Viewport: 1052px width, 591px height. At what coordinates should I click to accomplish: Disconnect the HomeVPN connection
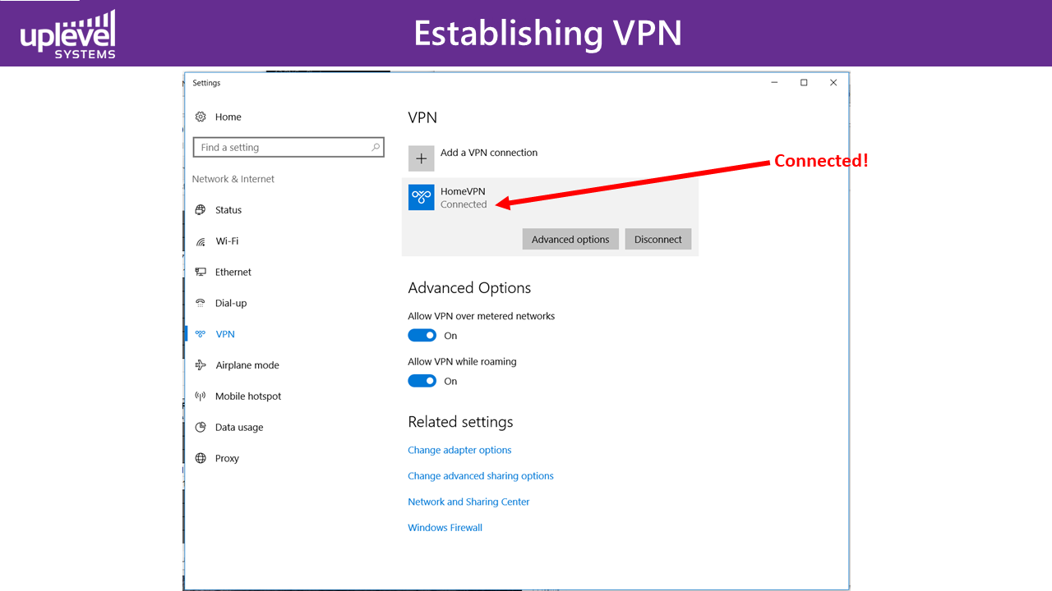(x=658, y=240)
